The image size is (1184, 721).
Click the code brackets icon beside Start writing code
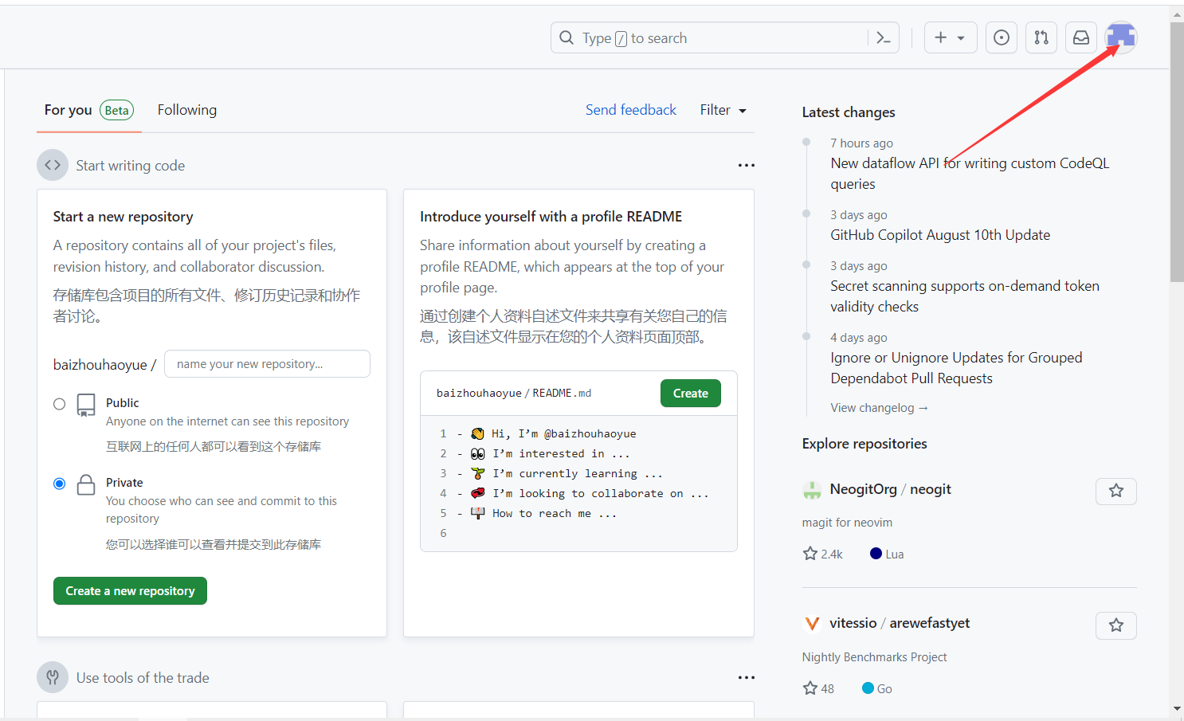tap(53, 165)
